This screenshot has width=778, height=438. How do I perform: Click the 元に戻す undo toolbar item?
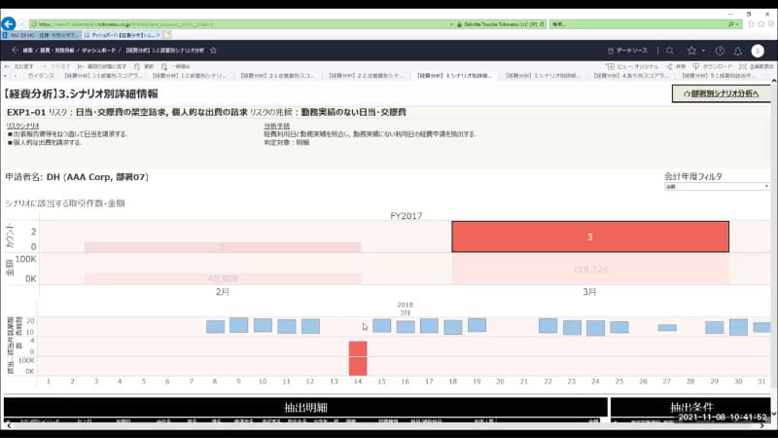(19, 66)
